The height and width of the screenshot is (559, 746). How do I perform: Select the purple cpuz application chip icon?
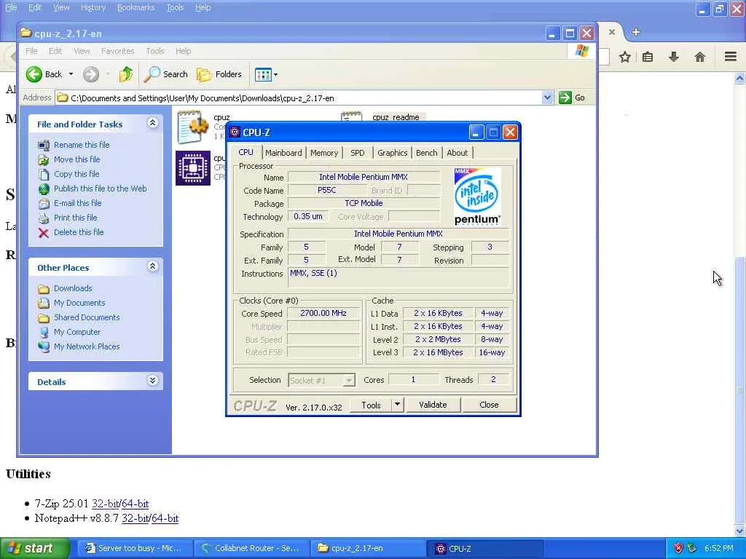tap(192, 168)
